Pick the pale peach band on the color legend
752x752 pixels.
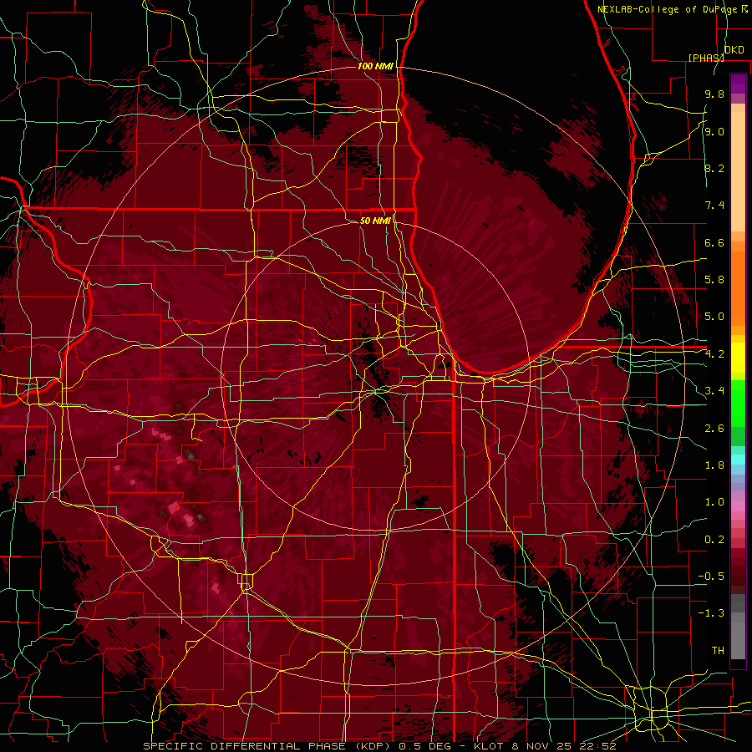(738, 173)
